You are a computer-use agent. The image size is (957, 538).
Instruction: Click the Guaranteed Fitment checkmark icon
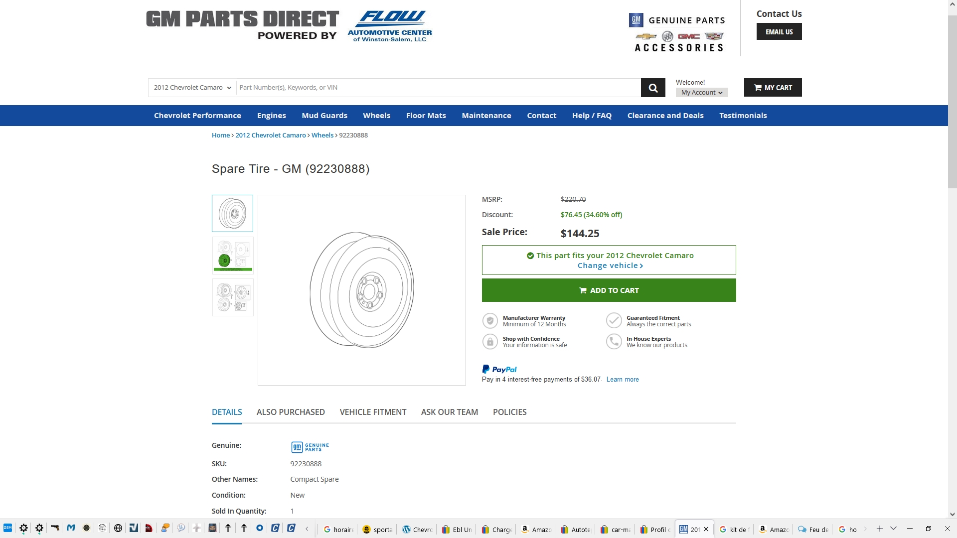click(x=614, y=321)
